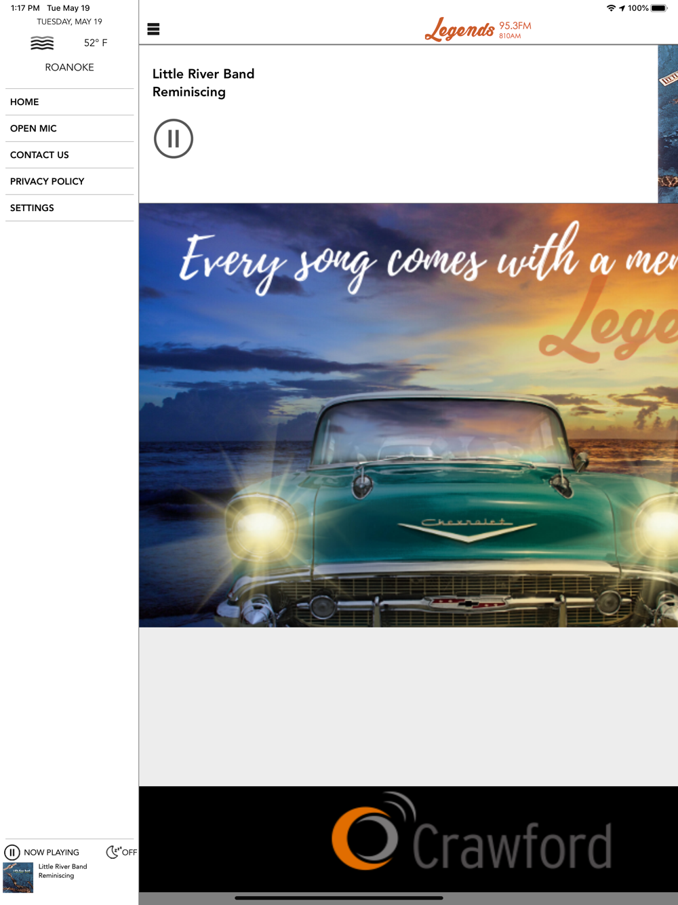Select CONTACT US in the sidebar
This screenshot has height=905, width=678.
tap(69, 155)
